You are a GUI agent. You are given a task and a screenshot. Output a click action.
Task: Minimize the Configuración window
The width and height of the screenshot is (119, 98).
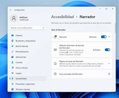(x=100, y=9)
